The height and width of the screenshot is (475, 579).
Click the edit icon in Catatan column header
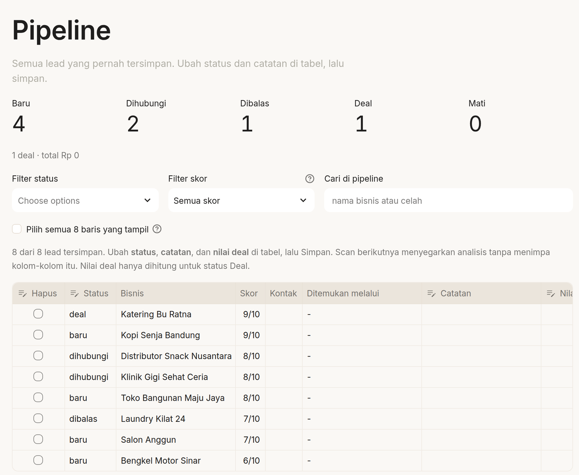point(431,293)
